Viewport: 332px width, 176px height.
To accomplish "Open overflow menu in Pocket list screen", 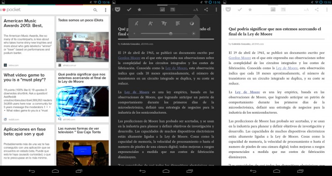I will (106, 10).
